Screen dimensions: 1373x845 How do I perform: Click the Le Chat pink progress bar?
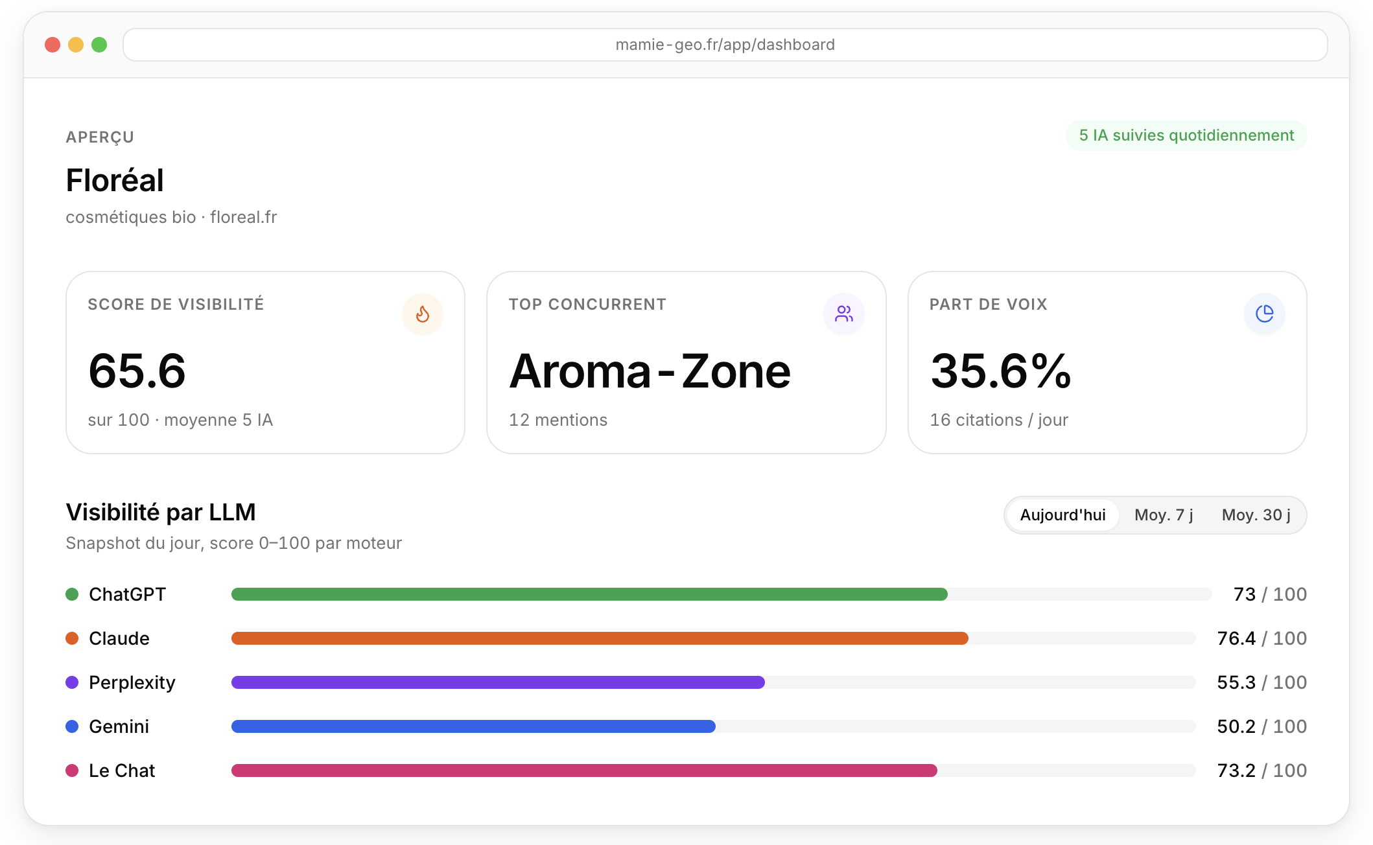click(x=584, y=770)
